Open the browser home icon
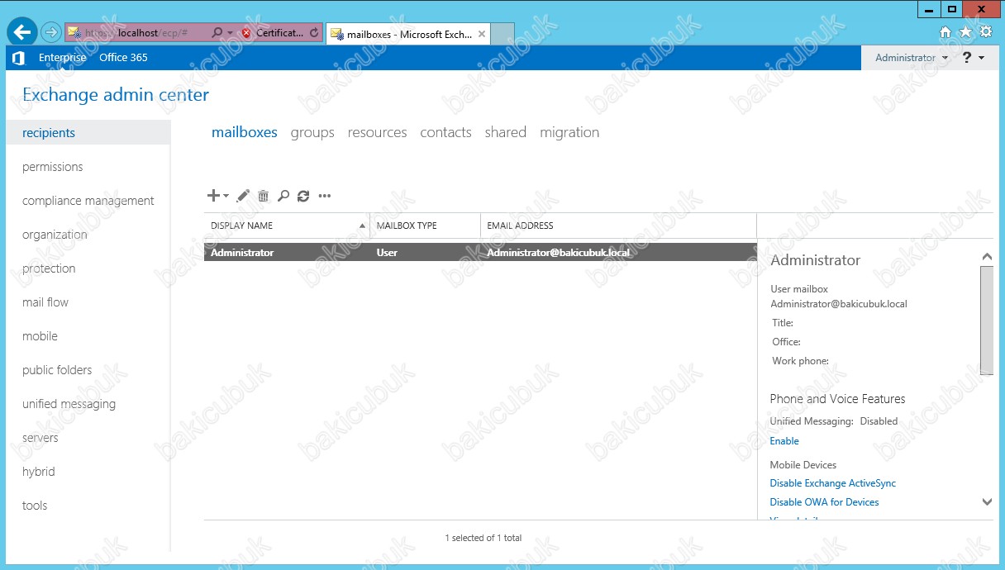This screenshot has height=570, width=1005. pyautogui.click(x=946, y=32)
